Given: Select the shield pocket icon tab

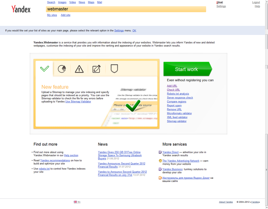Looking at the screenshot, I should 114,69.
